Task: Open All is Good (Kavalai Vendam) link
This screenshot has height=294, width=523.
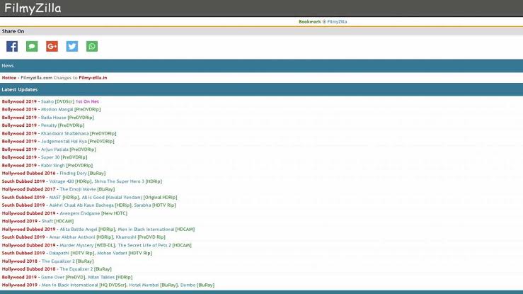Action: 130,197
